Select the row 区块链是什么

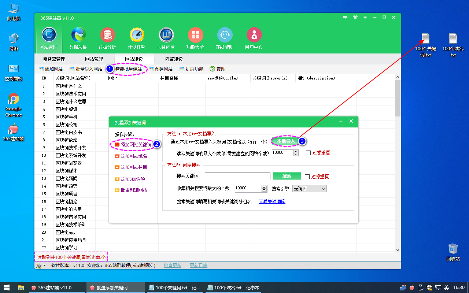(214, 86)
